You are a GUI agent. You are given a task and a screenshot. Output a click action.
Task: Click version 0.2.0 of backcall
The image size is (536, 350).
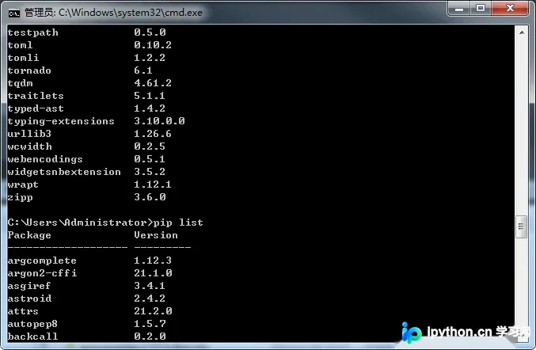coord(150,337)
